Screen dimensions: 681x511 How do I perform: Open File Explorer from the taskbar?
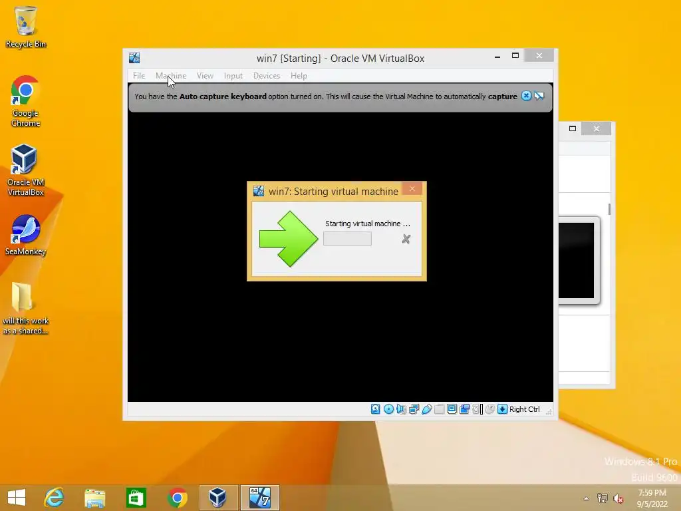point(95,498)
